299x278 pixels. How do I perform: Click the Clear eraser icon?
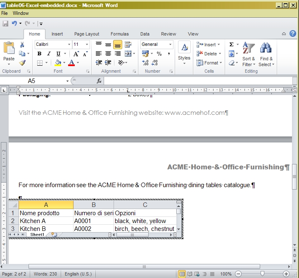pos(232,63)
